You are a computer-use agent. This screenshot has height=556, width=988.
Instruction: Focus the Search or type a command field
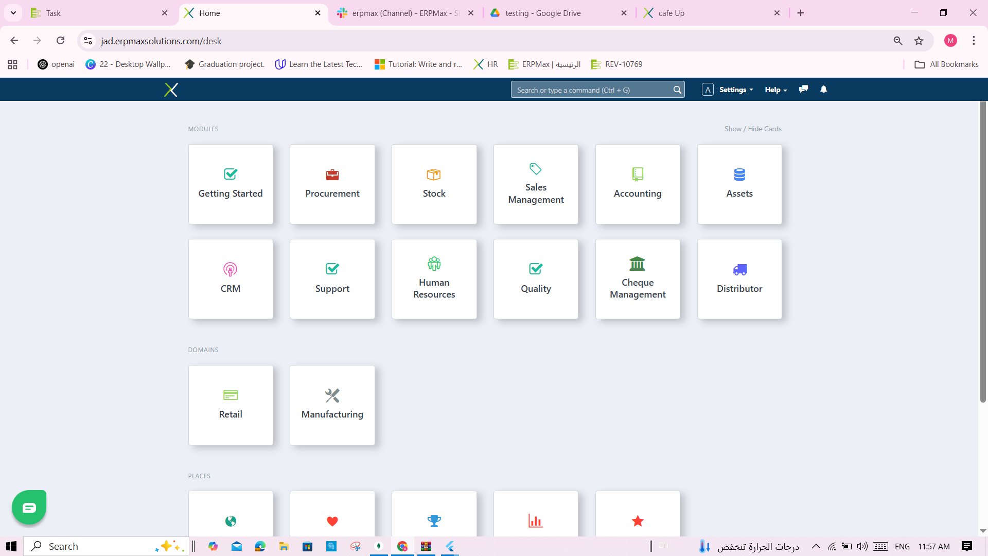[592, 90]
